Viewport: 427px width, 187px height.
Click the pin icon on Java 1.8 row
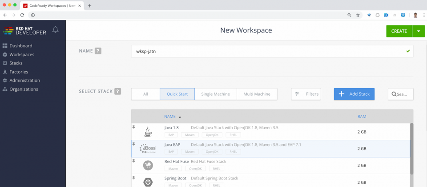pos(133,127)
